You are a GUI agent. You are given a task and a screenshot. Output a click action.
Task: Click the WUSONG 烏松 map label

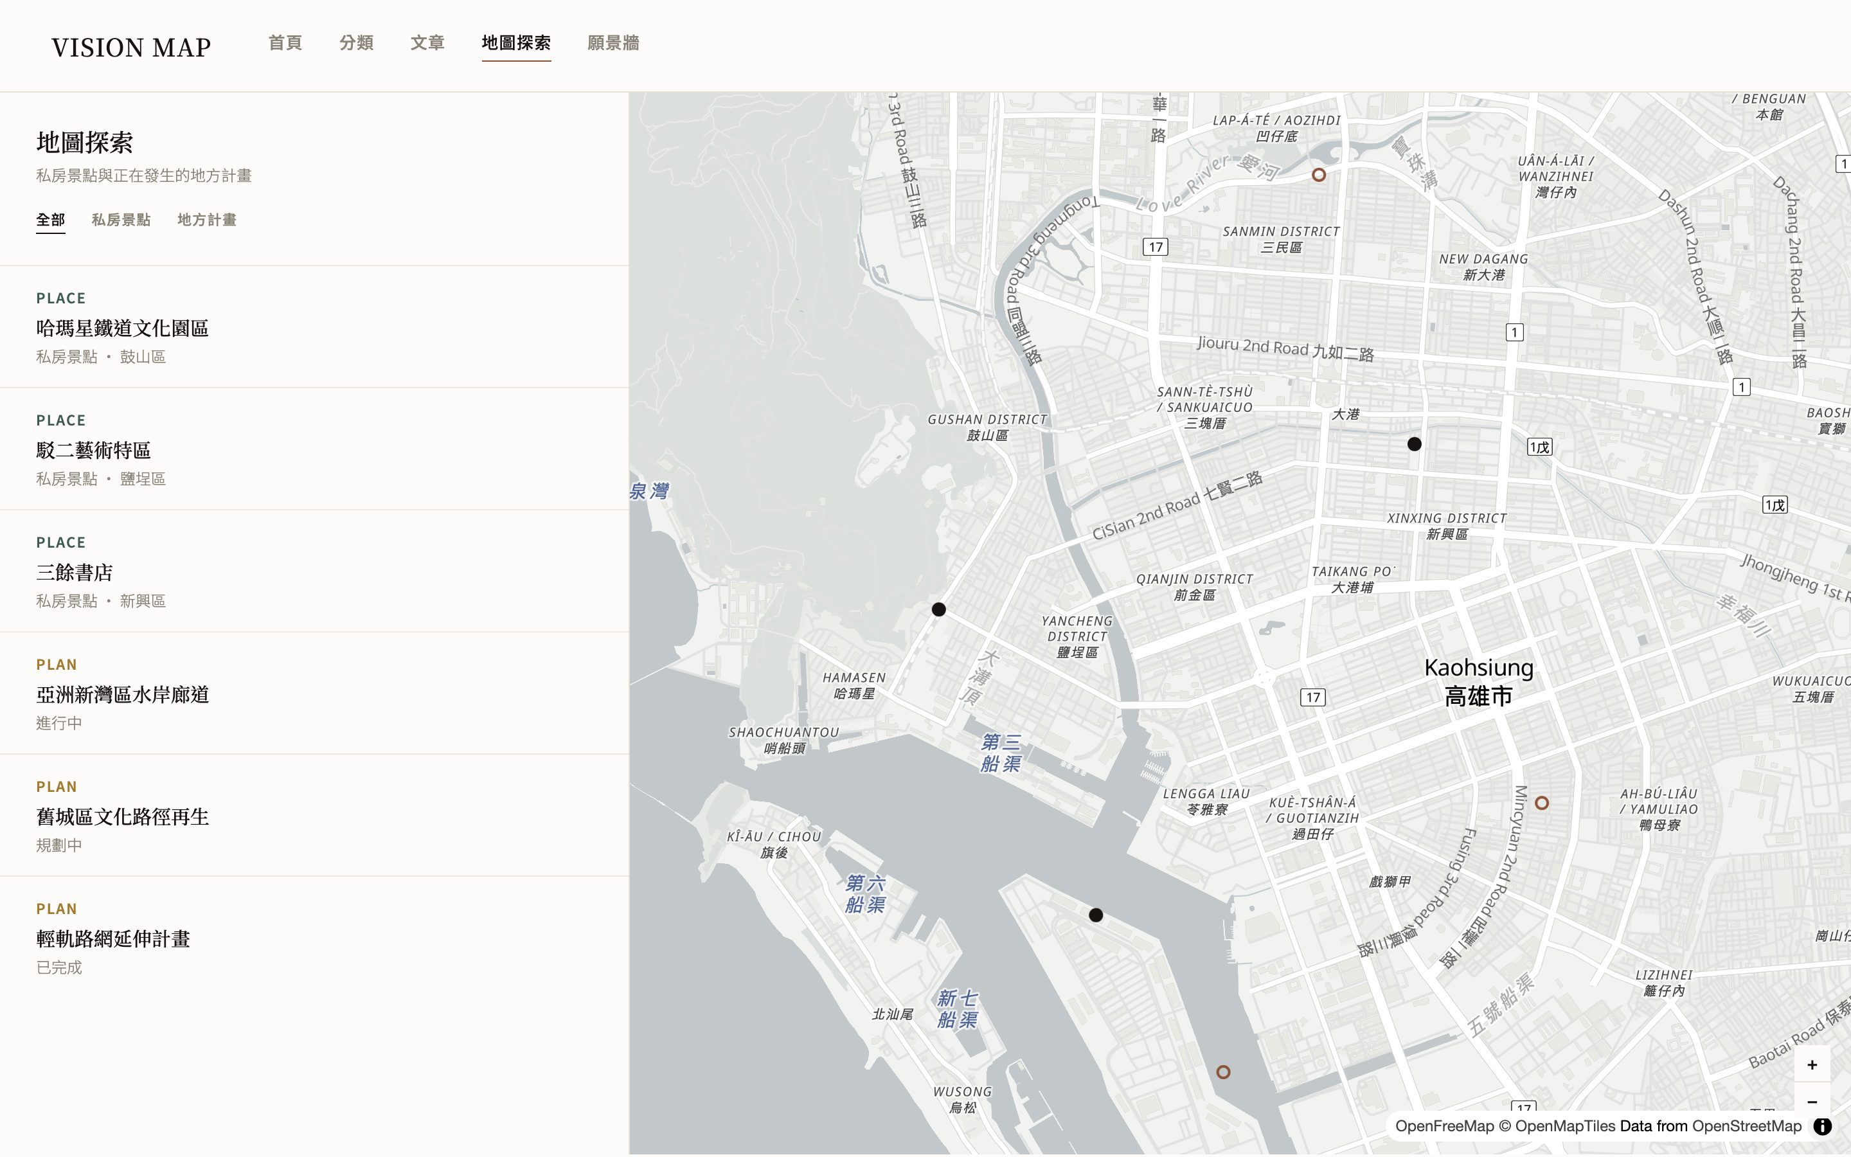point(962,1100)
